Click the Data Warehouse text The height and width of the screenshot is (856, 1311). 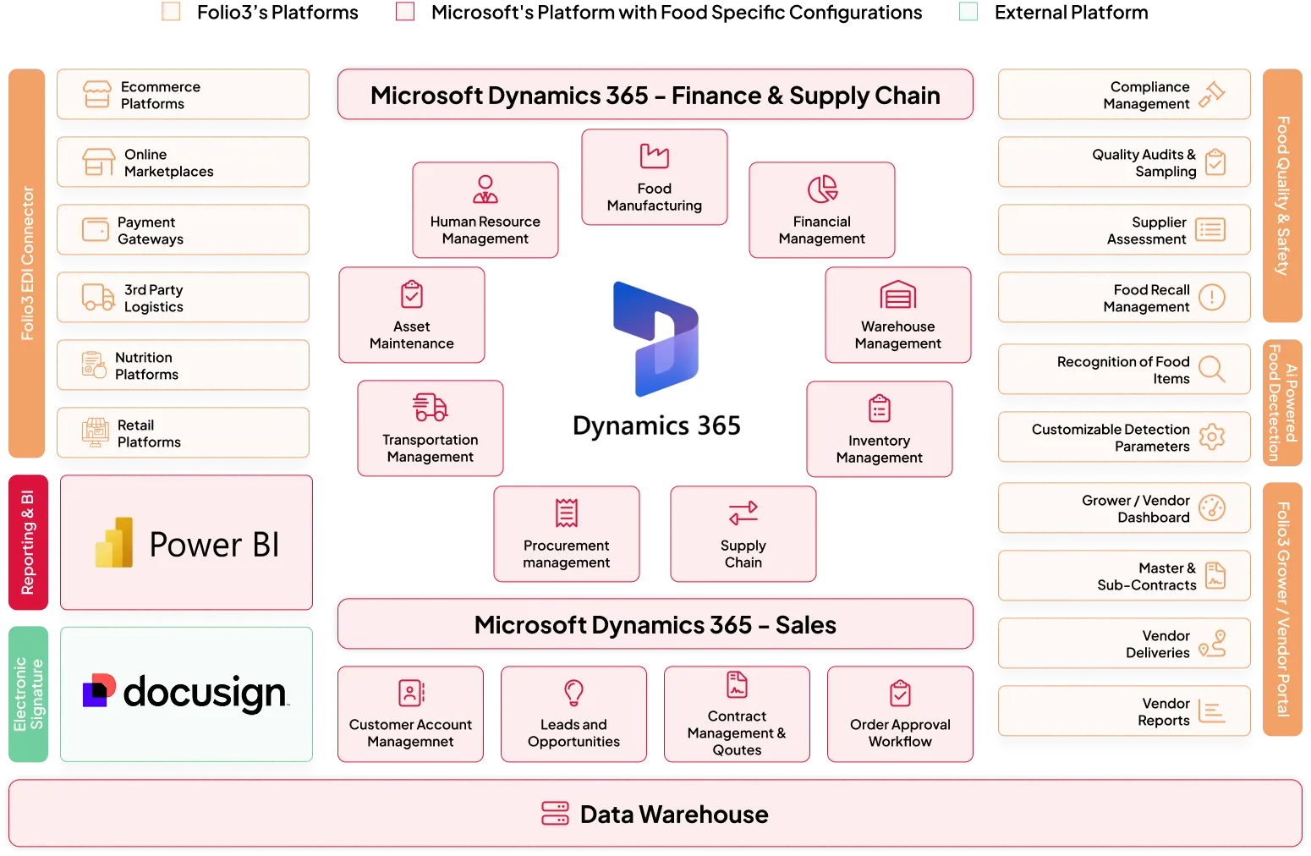674,815
